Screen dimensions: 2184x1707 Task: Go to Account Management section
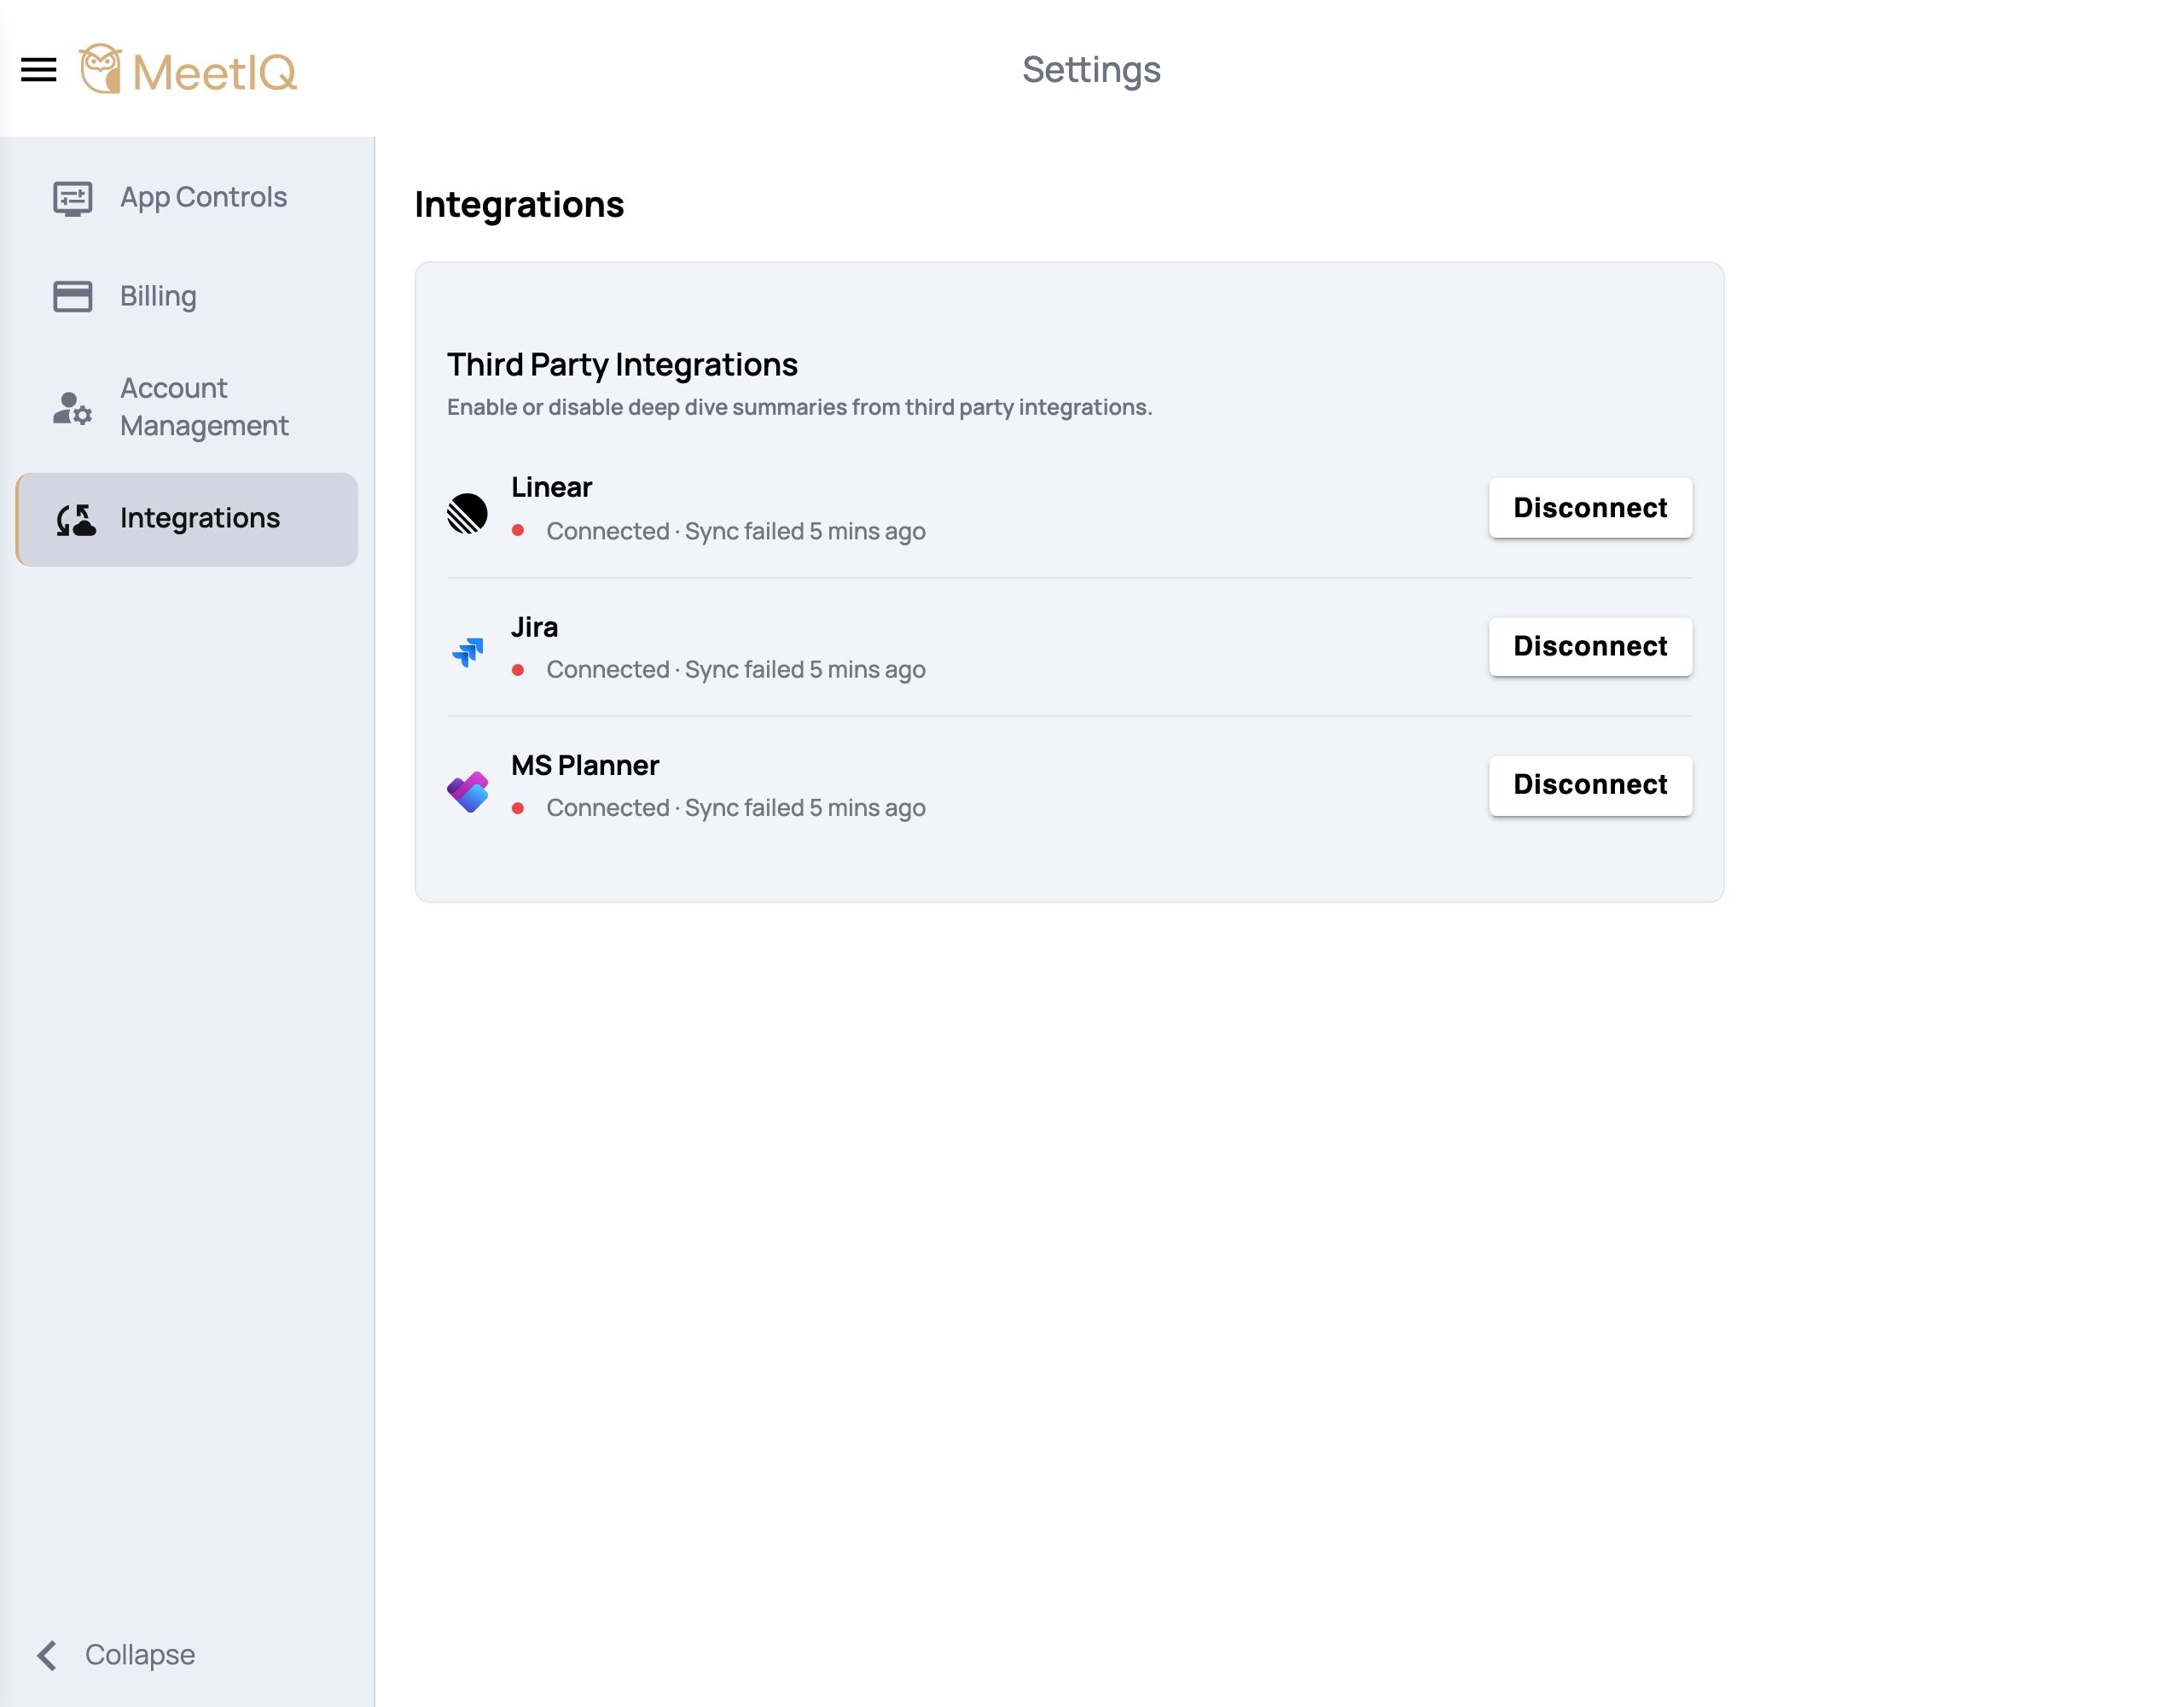(187, 407)
